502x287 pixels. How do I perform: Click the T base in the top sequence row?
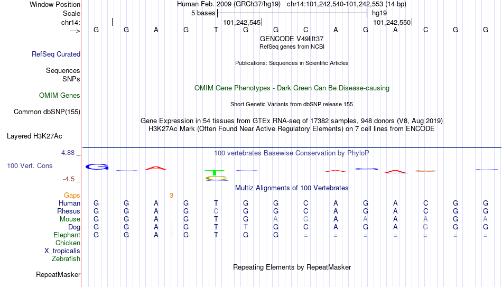point(216,30)
